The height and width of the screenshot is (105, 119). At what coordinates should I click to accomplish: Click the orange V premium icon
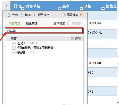point(81,15)
